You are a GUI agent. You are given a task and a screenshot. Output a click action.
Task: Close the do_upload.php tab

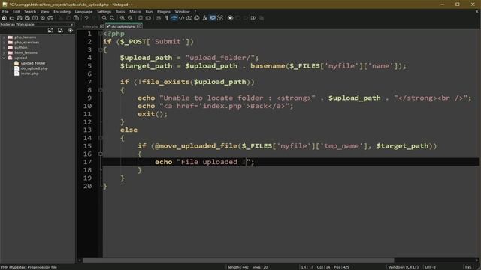[139, 26]
